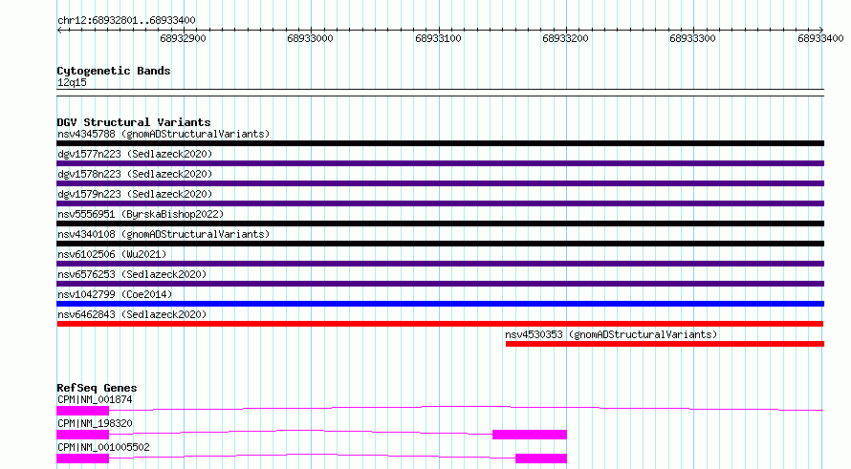Click the black bar under nsv5556951

tap(440, 224)
